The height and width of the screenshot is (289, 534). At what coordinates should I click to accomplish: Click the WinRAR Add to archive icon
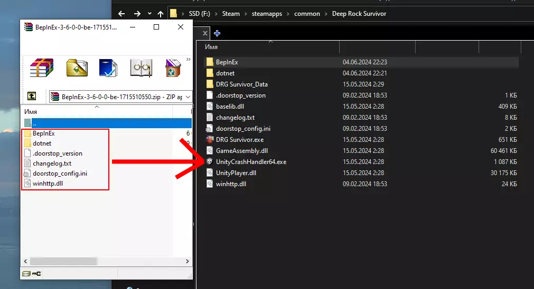click(x=42, y=68)
